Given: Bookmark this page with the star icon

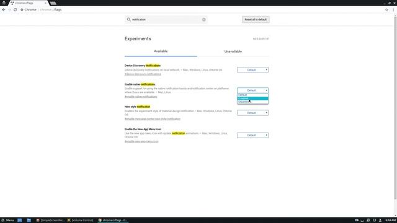Looking at the screenshot, I should (386, 10).
